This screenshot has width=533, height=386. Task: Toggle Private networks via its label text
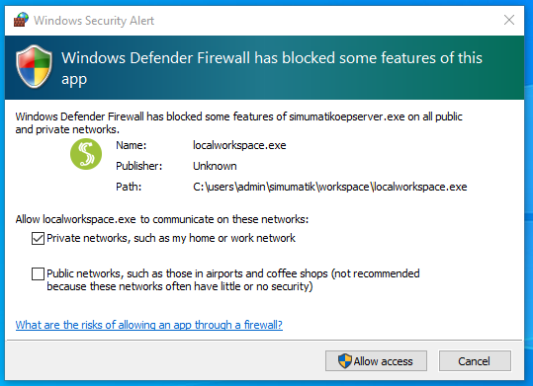(x=171, y=238)
